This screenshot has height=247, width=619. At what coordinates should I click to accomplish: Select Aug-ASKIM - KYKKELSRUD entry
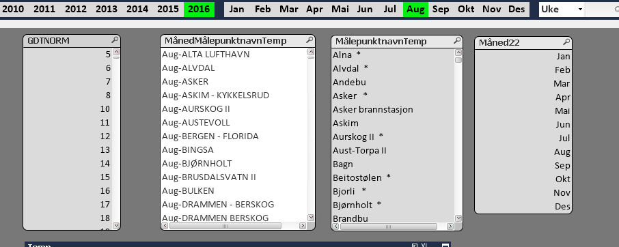[234, 96]
